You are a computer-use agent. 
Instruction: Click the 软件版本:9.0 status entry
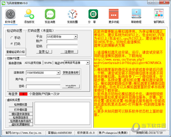[x=86, y=133]
